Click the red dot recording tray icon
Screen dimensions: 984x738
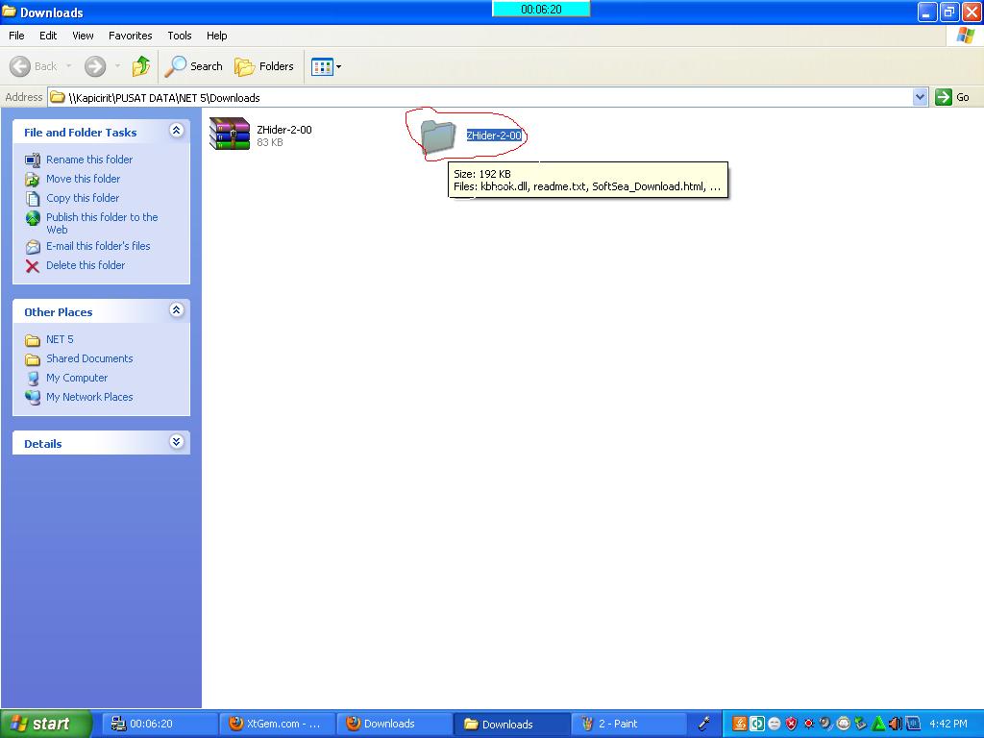point(809,724)
